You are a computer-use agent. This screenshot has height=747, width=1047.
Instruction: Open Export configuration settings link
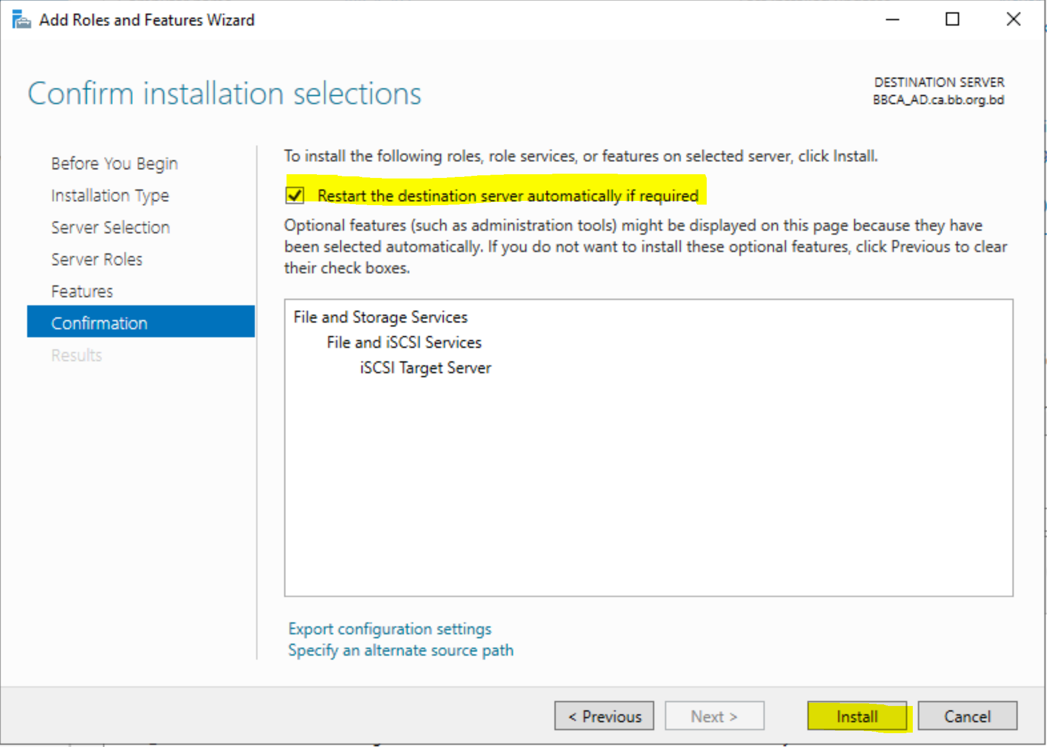tap(389, 629)
